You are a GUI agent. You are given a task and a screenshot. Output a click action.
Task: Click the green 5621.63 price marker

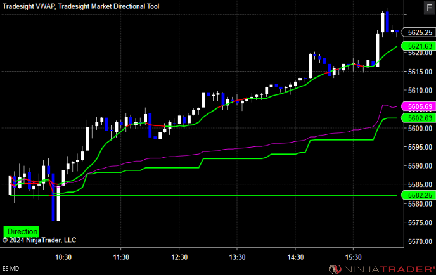(418, 46)
